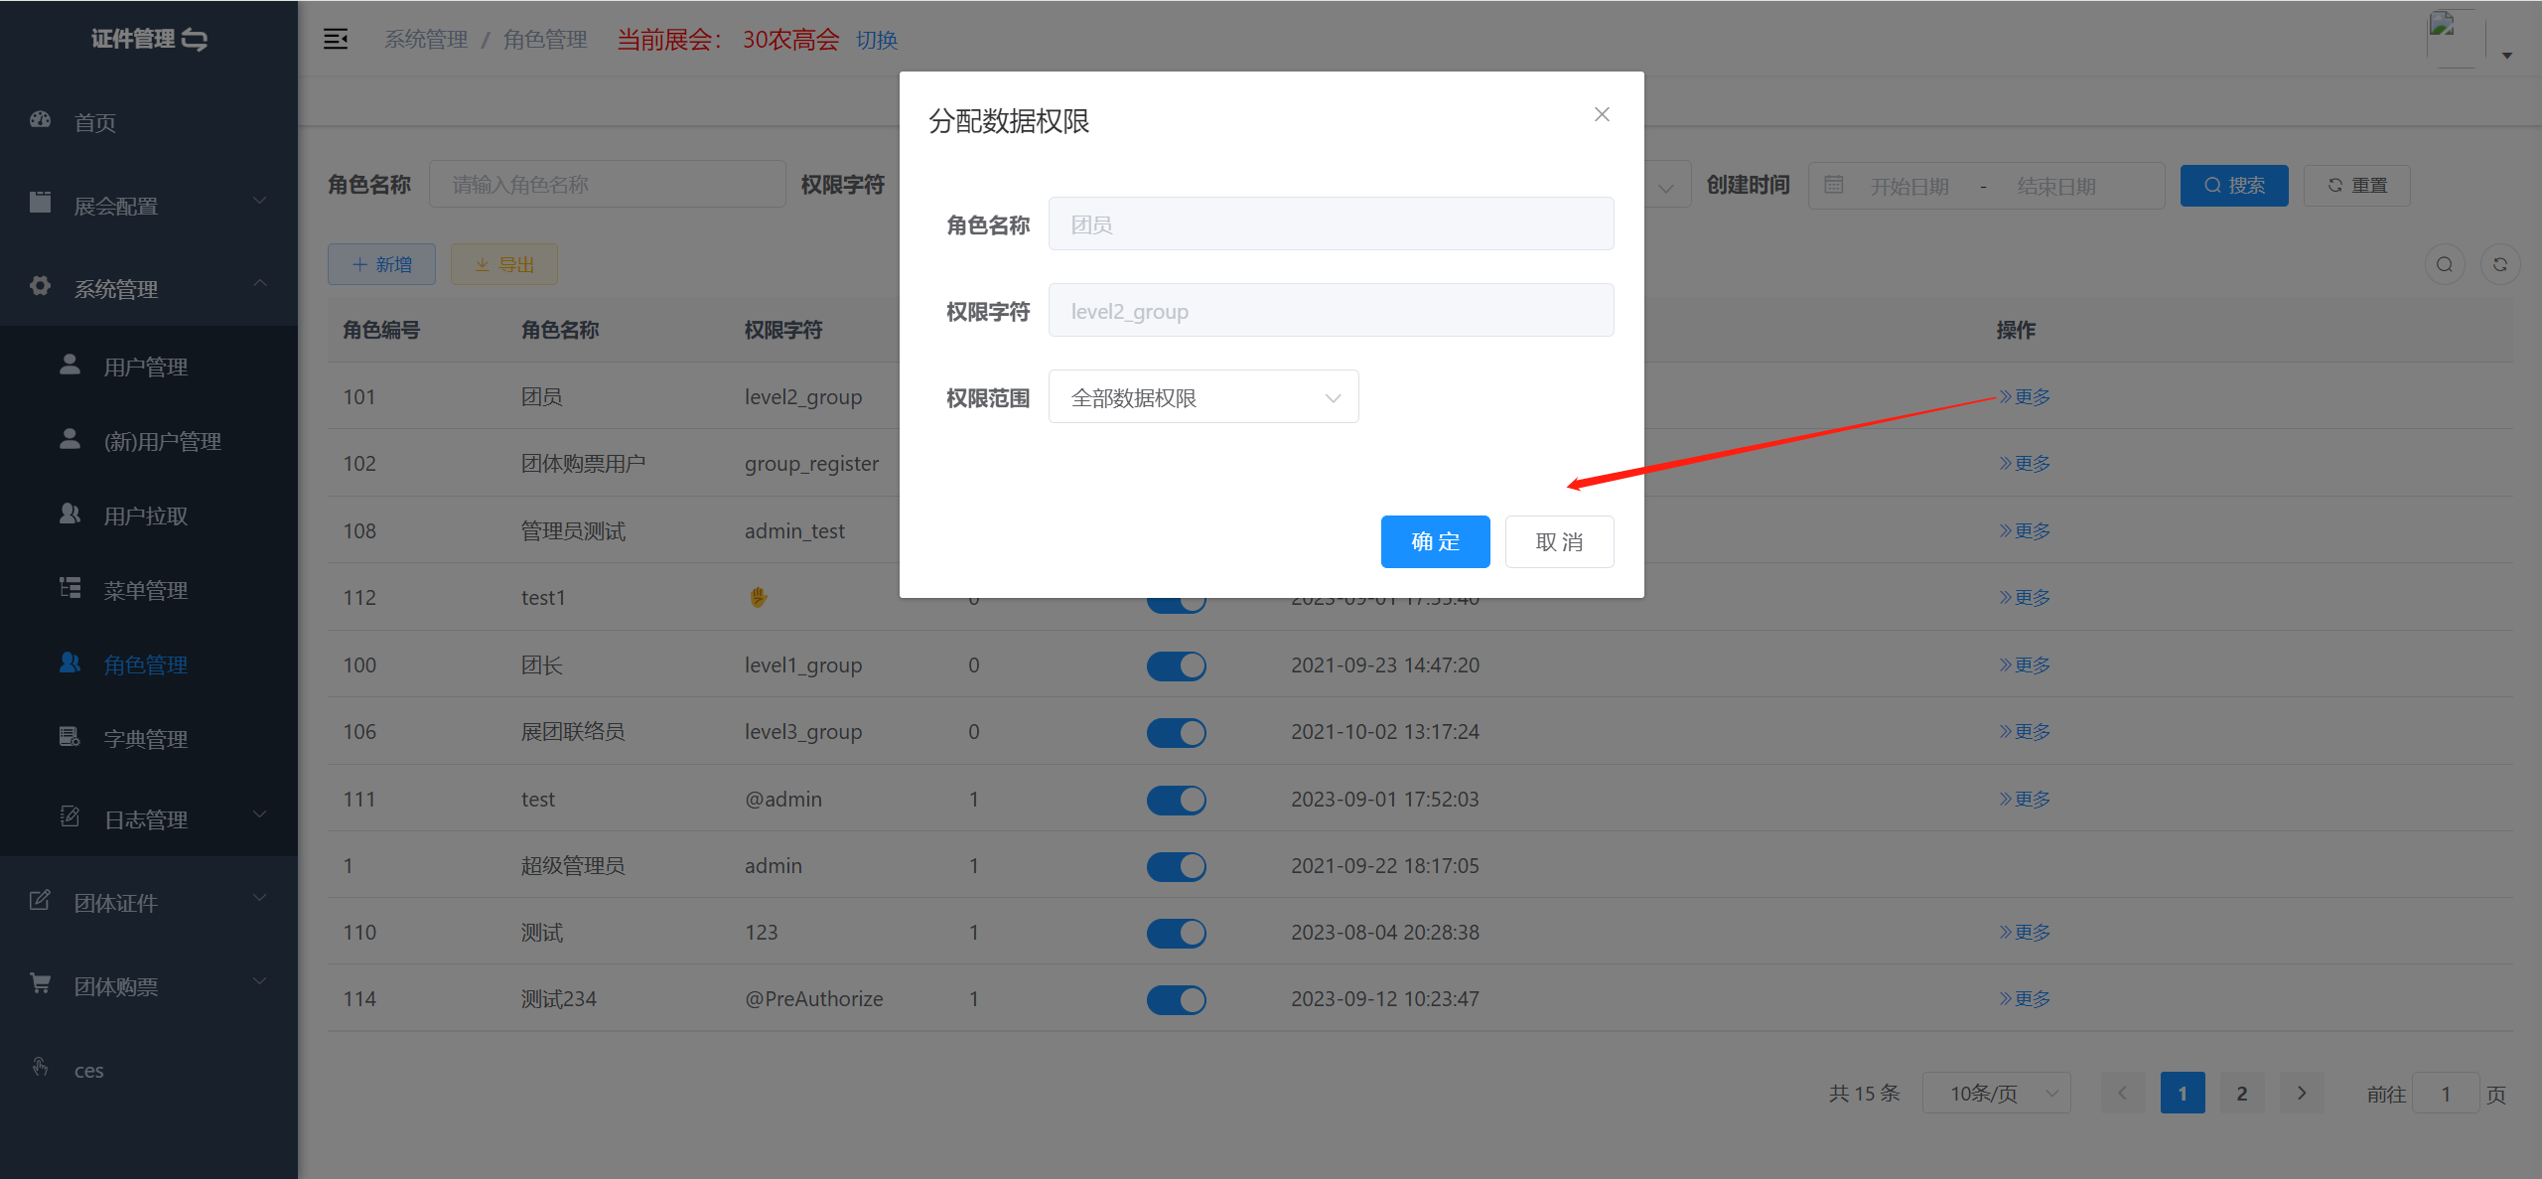
Task: Select ces menu item in sidebar
Action: [88, 1071]
